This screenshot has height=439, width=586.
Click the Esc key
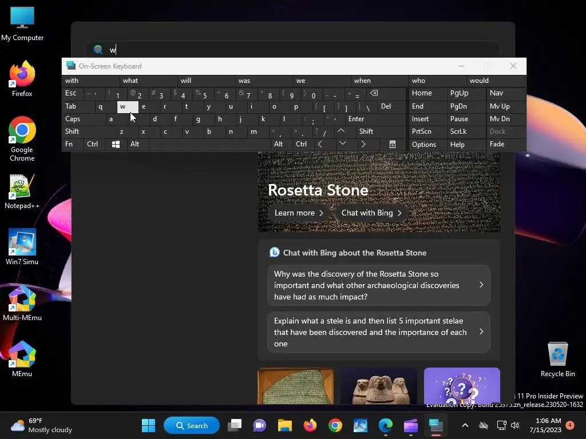[x=73, y=93]
